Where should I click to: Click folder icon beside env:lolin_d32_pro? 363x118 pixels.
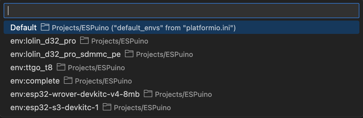(x=84, y=41)
